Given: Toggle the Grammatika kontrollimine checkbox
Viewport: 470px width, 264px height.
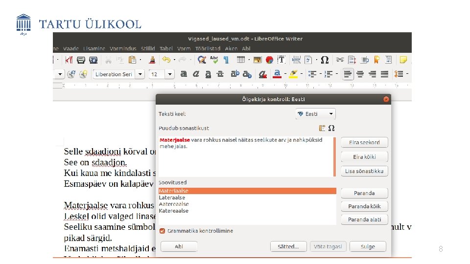Looking at the screenshot, I should (162, 231).
